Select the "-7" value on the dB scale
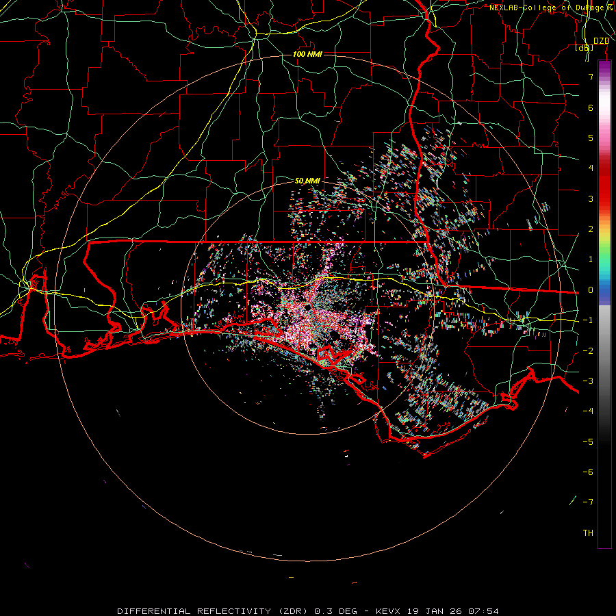The width and height of the screenshot is (616, 616). coord(588,502)
